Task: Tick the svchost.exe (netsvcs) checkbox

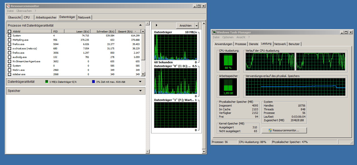Action: tap(9, 49)
